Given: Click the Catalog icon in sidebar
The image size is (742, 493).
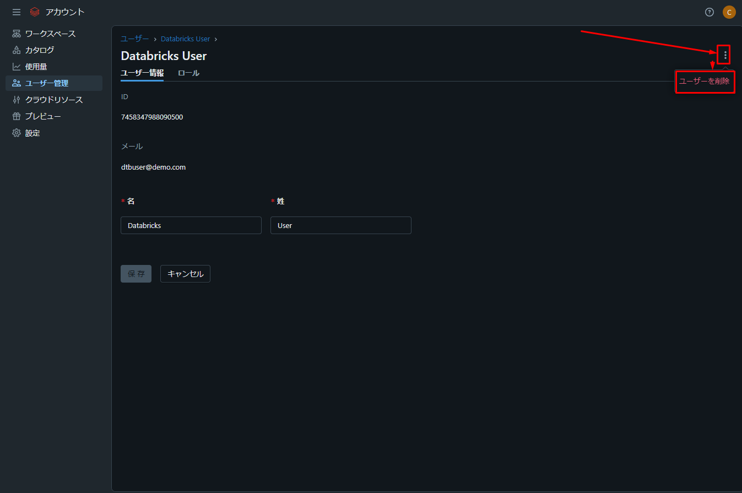Looking at the screenshot, I should pyautogui.click(x=17, y=50).
